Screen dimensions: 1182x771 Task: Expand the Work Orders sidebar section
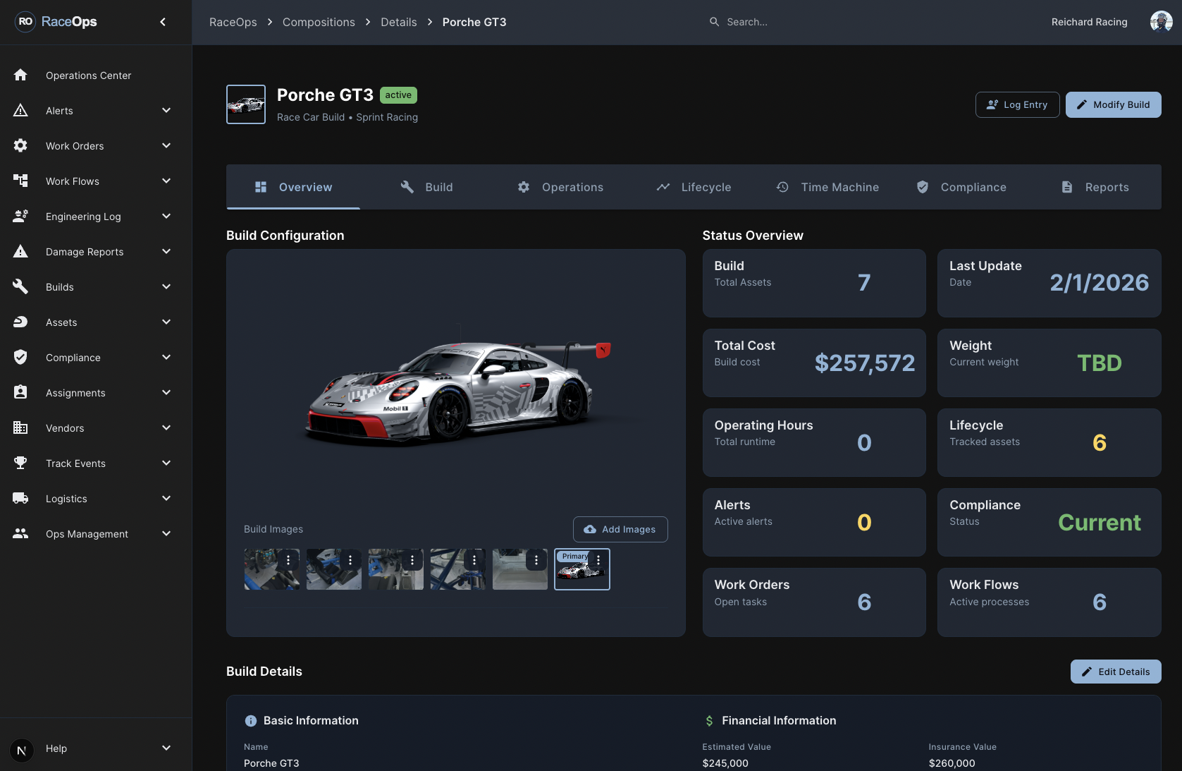tap(166, 145)
